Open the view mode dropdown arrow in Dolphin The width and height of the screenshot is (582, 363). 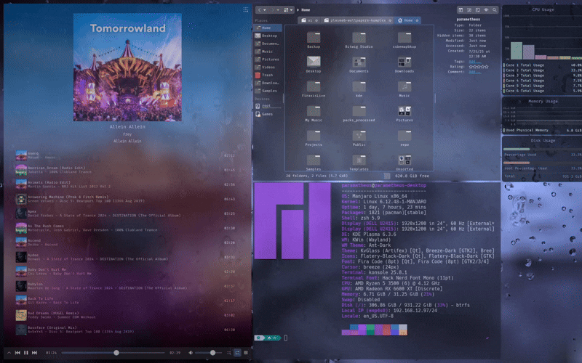292,10
